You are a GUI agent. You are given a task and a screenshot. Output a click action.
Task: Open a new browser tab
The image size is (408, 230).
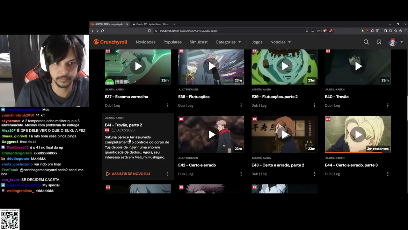pos(174,24)
